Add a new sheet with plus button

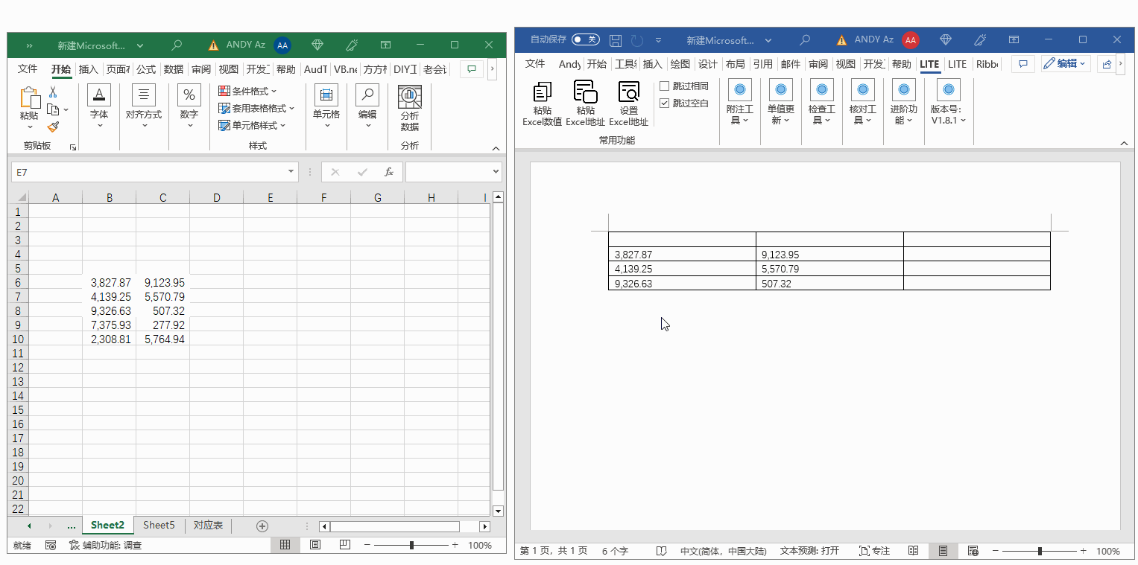[262, 526]
